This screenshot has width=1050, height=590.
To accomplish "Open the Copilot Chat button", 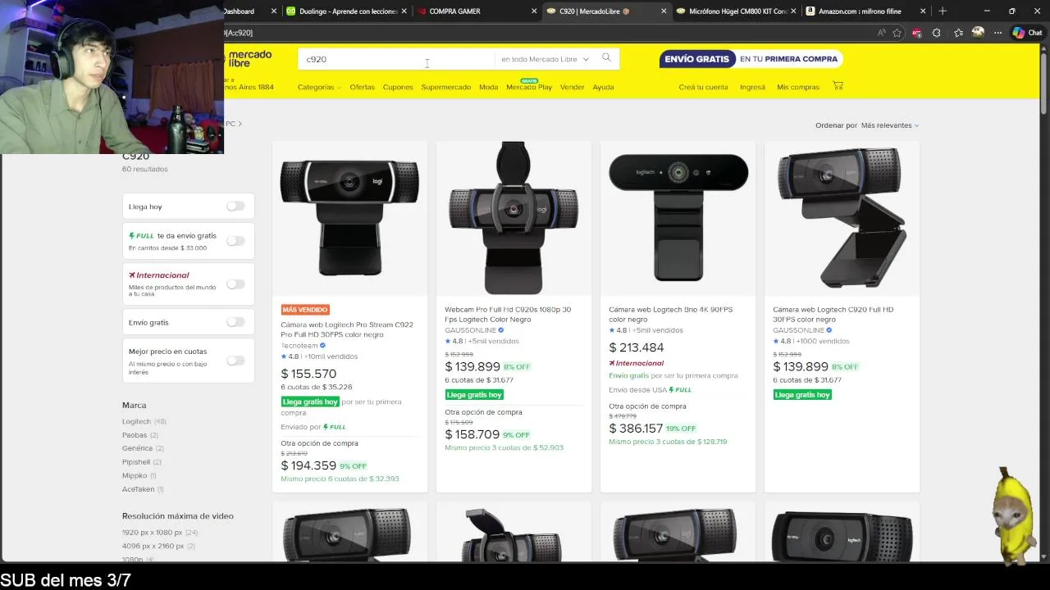I will [x=1027, y=33].
